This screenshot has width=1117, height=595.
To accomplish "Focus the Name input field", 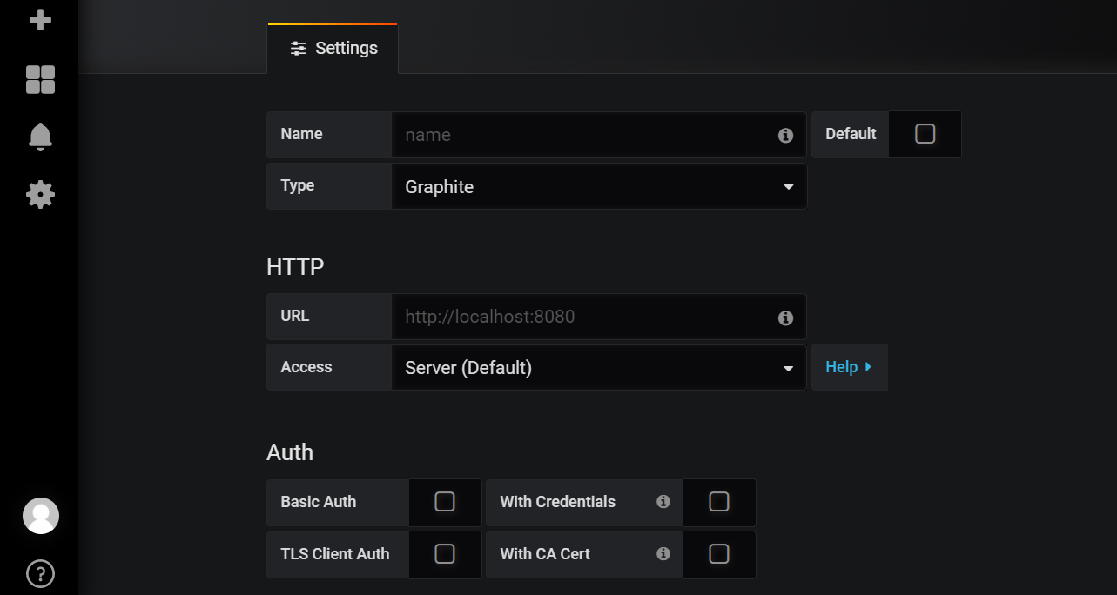I will coord(599,135).
